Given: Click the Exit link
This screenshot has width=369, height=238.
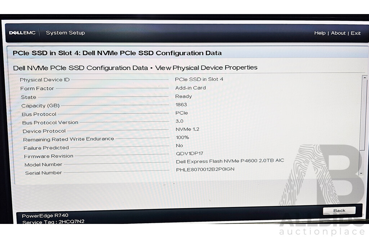Looking at the screenshot, I should click(356, 33).
